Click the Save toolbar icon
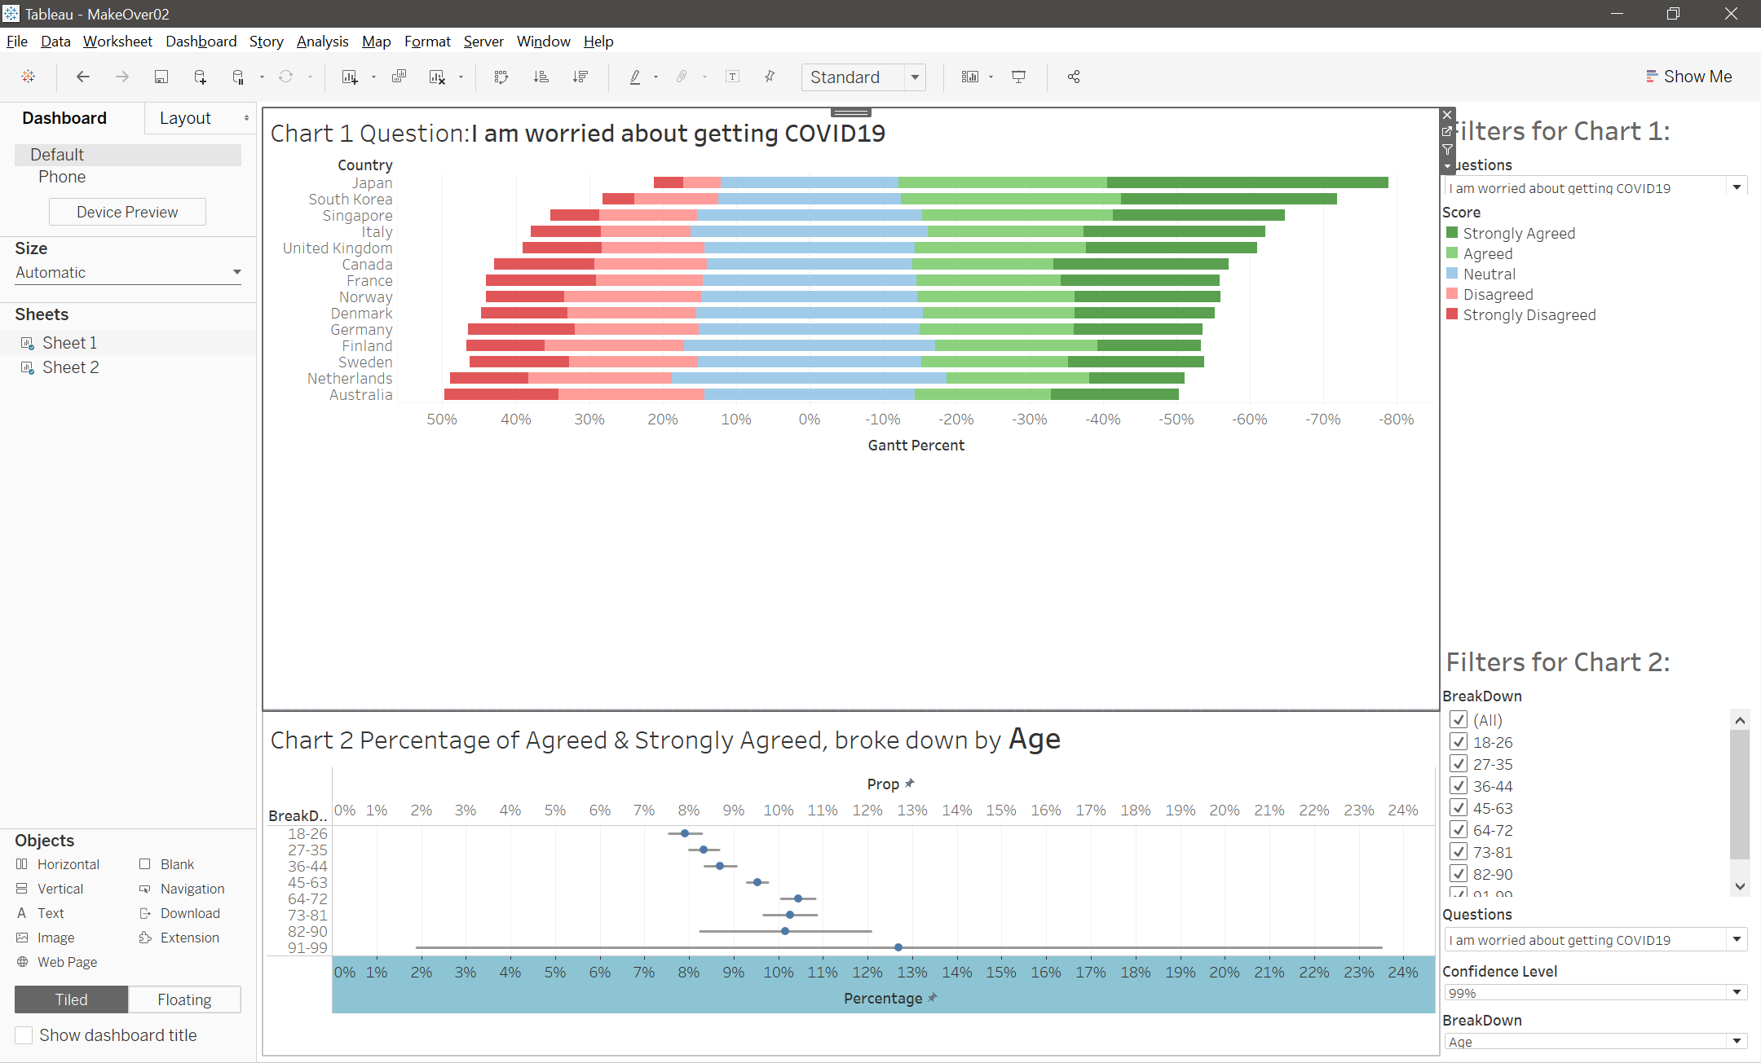This screenshot has height=1063, width=1761. coord(161,77)
